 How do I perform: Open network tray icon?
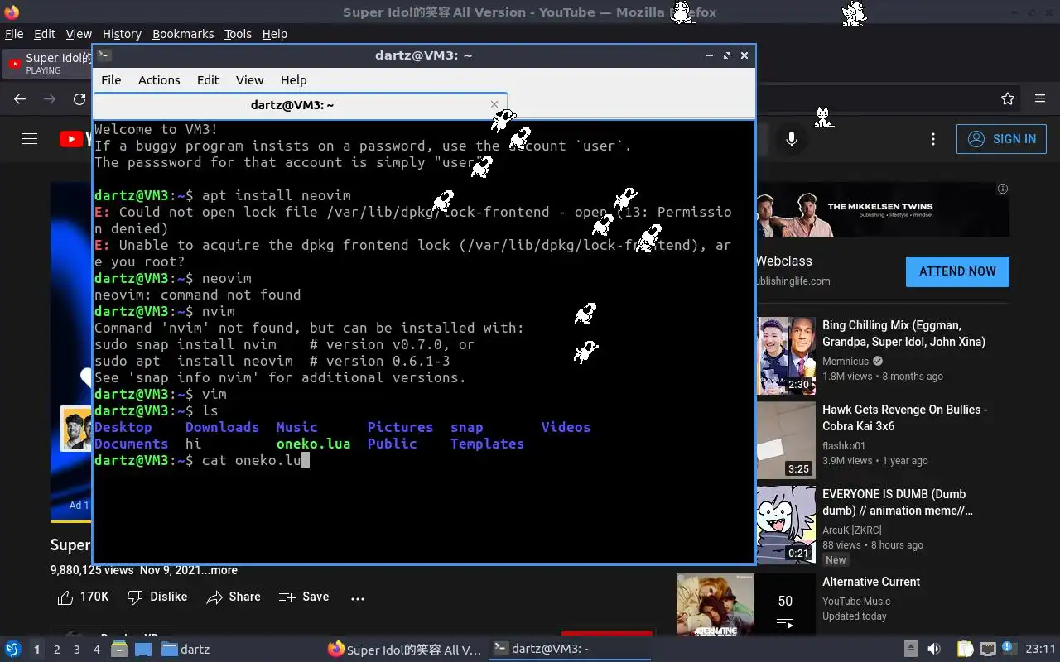point(987,650)
